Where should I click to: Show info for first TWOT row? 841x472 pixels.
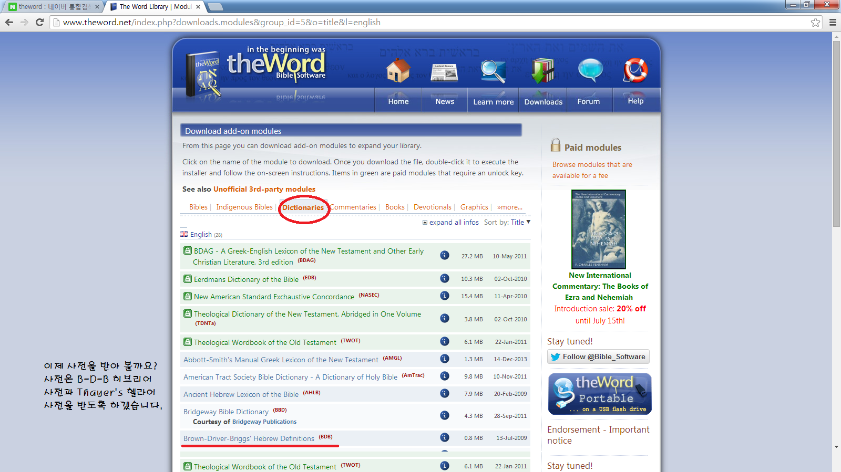[x=445, y=341]
